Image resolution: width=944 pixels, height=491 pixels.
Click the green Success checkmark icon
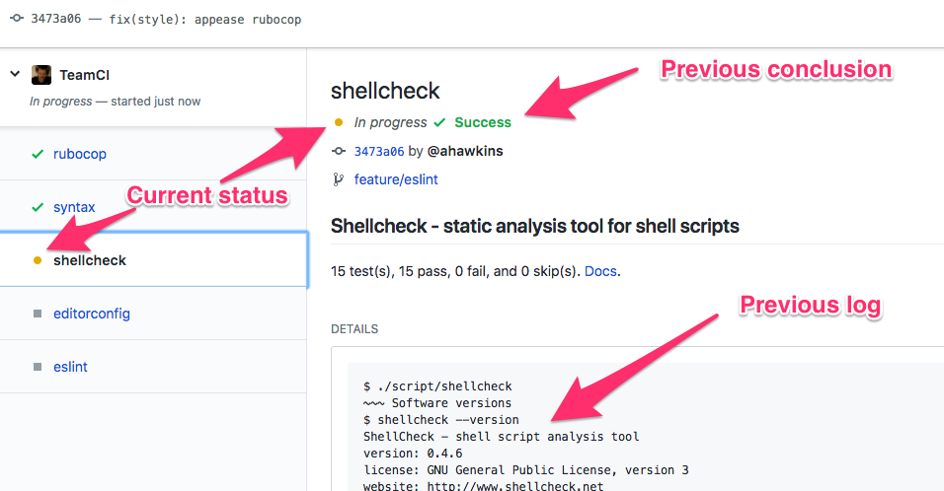point(440,122)
